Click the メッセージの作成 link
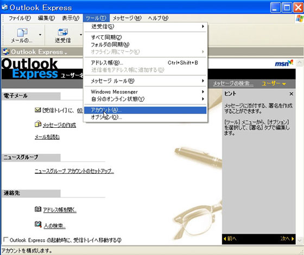The image size is (304, 255). (59, 125)
